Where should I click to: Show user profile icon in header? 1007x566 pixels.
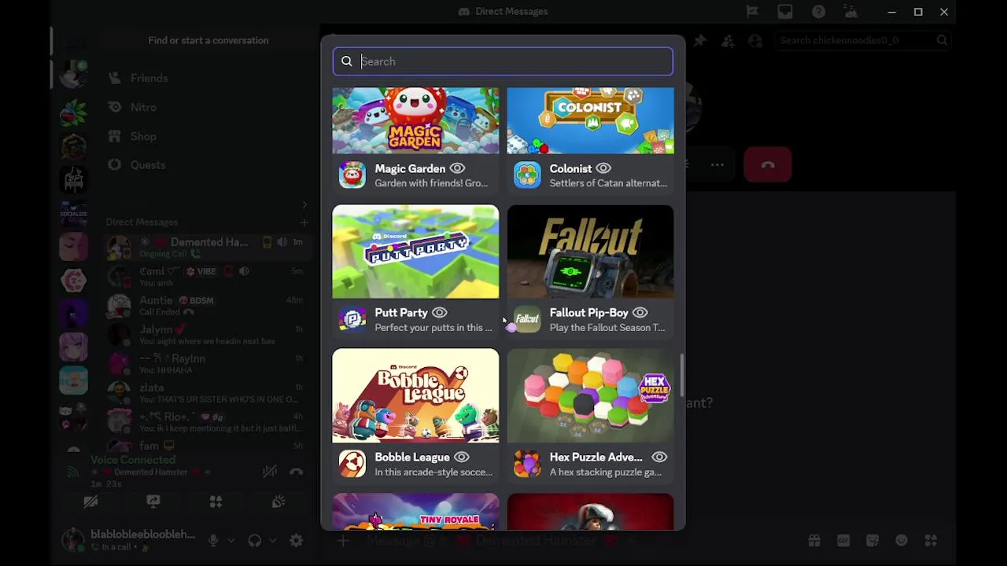tap(755, 40)
